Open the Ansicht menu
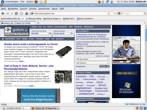The height and width of the screenshot is (110, 147). coord(24,9)
